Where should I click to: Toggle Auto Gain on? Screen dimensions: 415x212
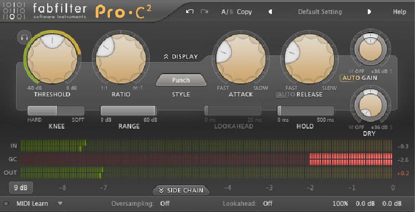click(x=351, y=78)
